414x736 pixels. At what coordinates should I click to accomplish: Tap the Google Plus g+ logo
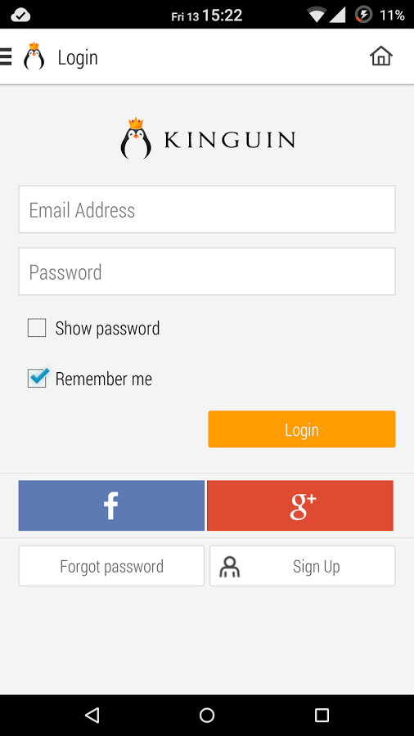[x=303, y=506]
